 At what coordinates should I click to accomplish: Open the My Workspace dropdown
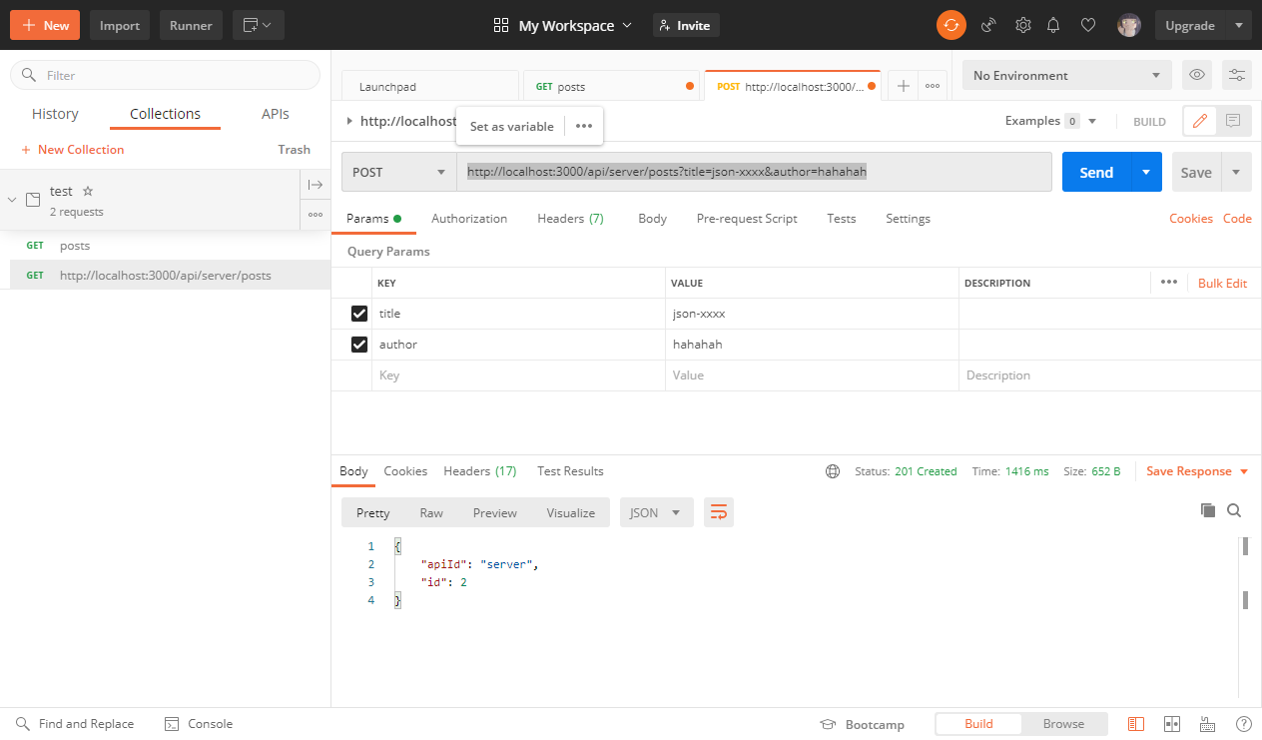[x=563, y=25]
